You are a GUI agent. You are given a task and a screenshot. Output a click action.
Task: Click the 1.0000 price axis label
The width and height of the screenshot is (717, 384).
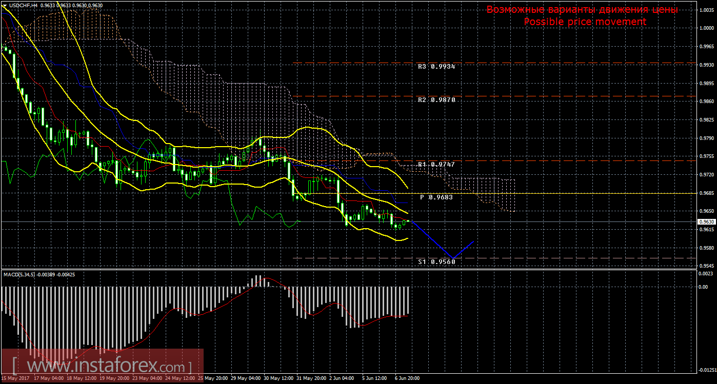pyautogui.click(x=707, y=28)
